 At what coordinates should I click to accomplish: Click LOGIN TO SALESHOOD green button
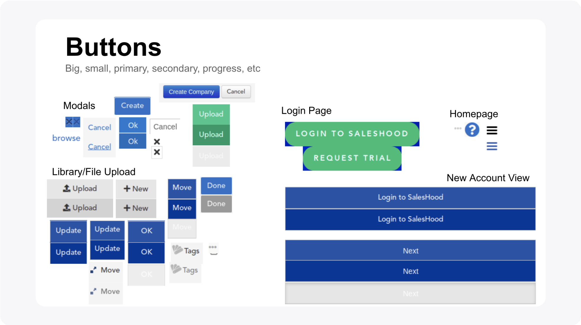pyautogui.click(x=352, y=134)
